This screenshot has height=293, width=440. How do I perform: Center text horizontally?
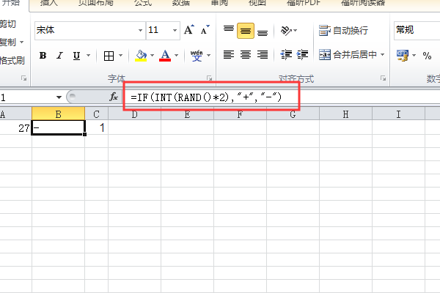click(x=246, y=55)
